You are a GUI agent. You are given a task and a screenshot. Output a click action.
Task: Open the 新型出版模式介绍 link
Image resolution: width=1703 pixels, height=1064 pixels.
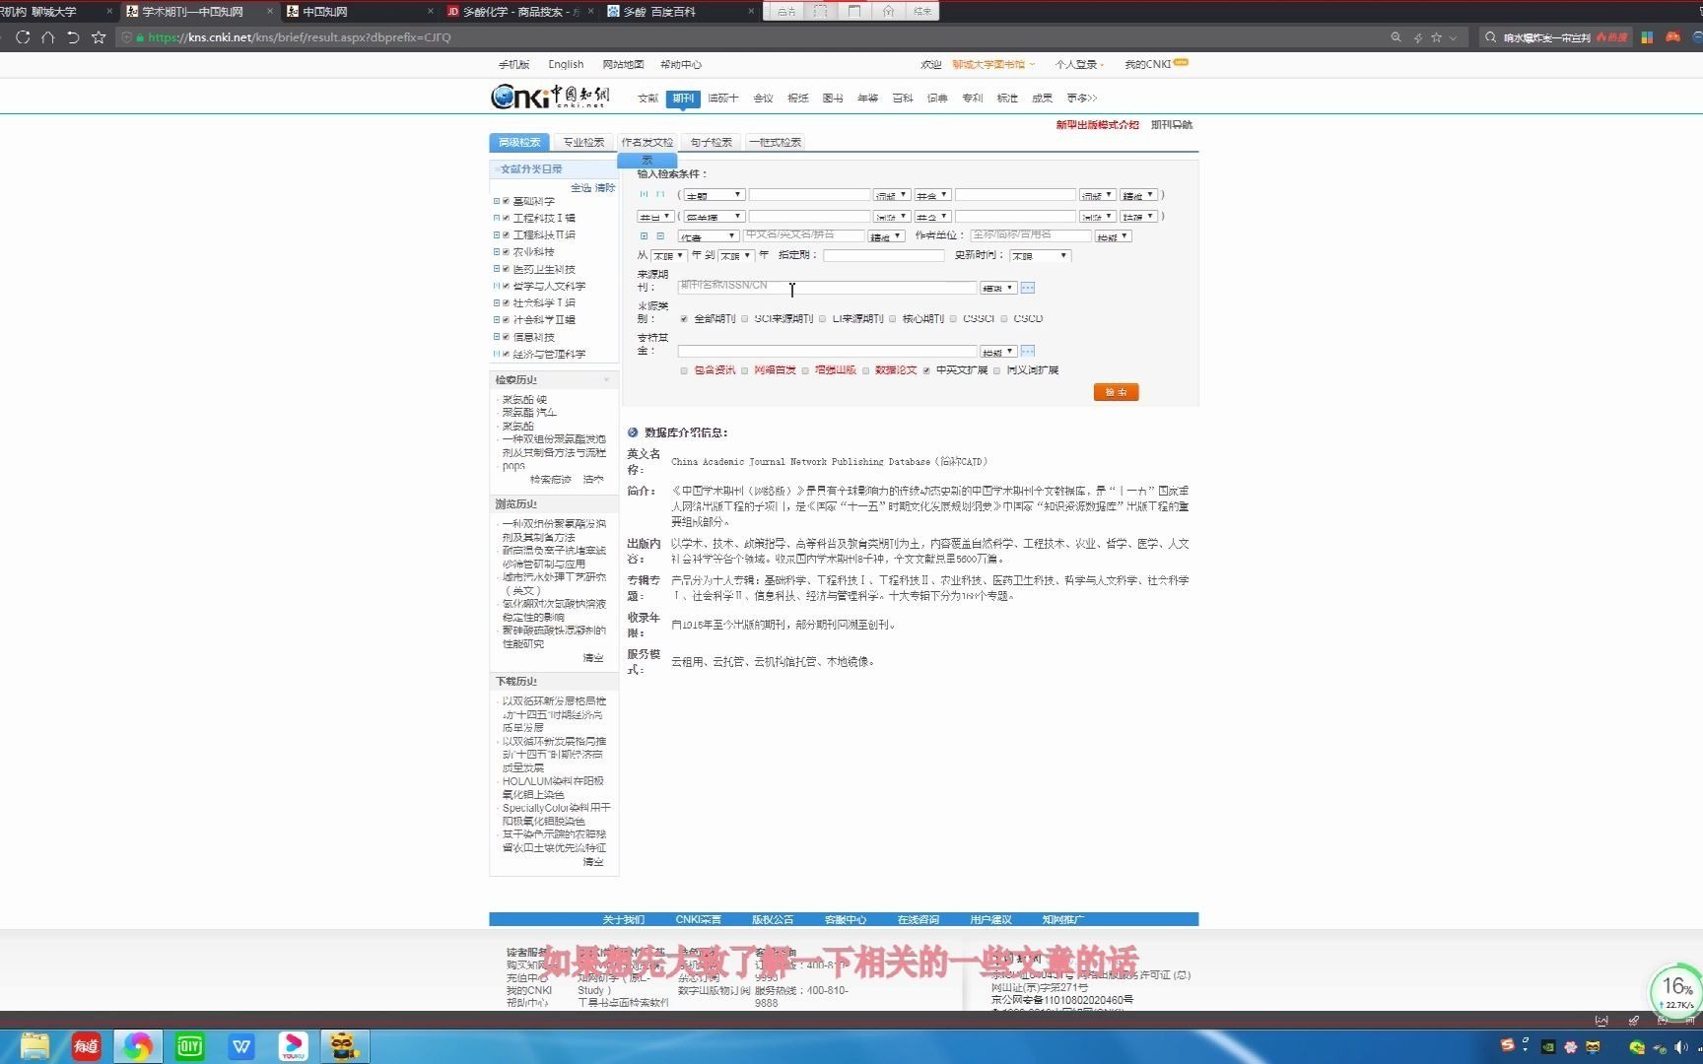pos(1097,125)
